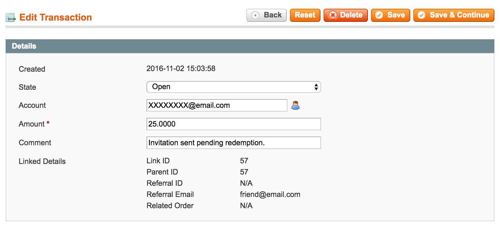Screen dimensions: 500x230
Task: Click the checkmark icon on Save & Continue
Action: click(x=421, y=15)
